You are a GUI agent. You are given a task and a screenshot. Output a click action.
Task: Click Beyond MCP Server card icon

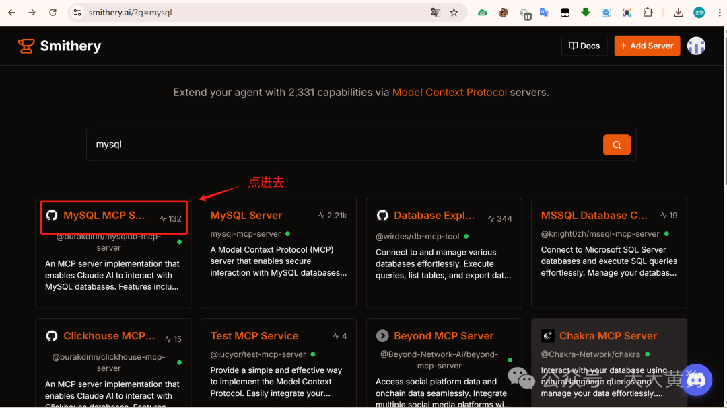(382, 336)
